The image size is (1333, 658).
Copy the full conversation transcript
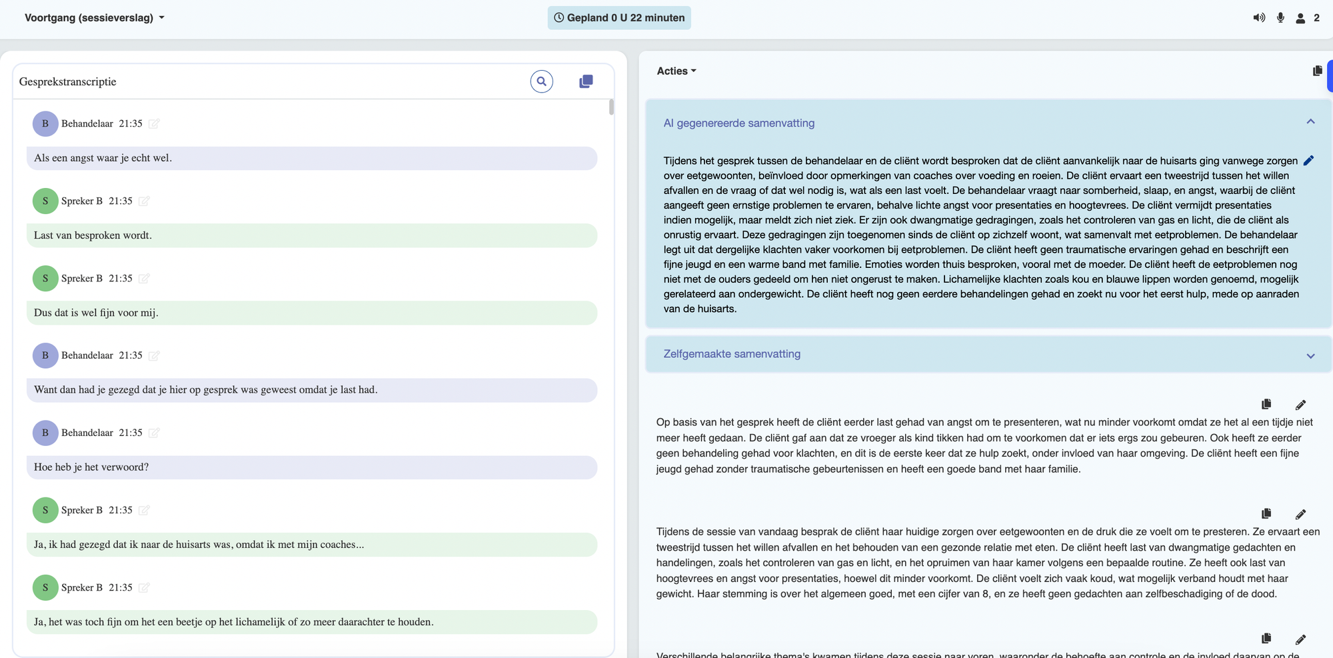(x=586, y=81)
